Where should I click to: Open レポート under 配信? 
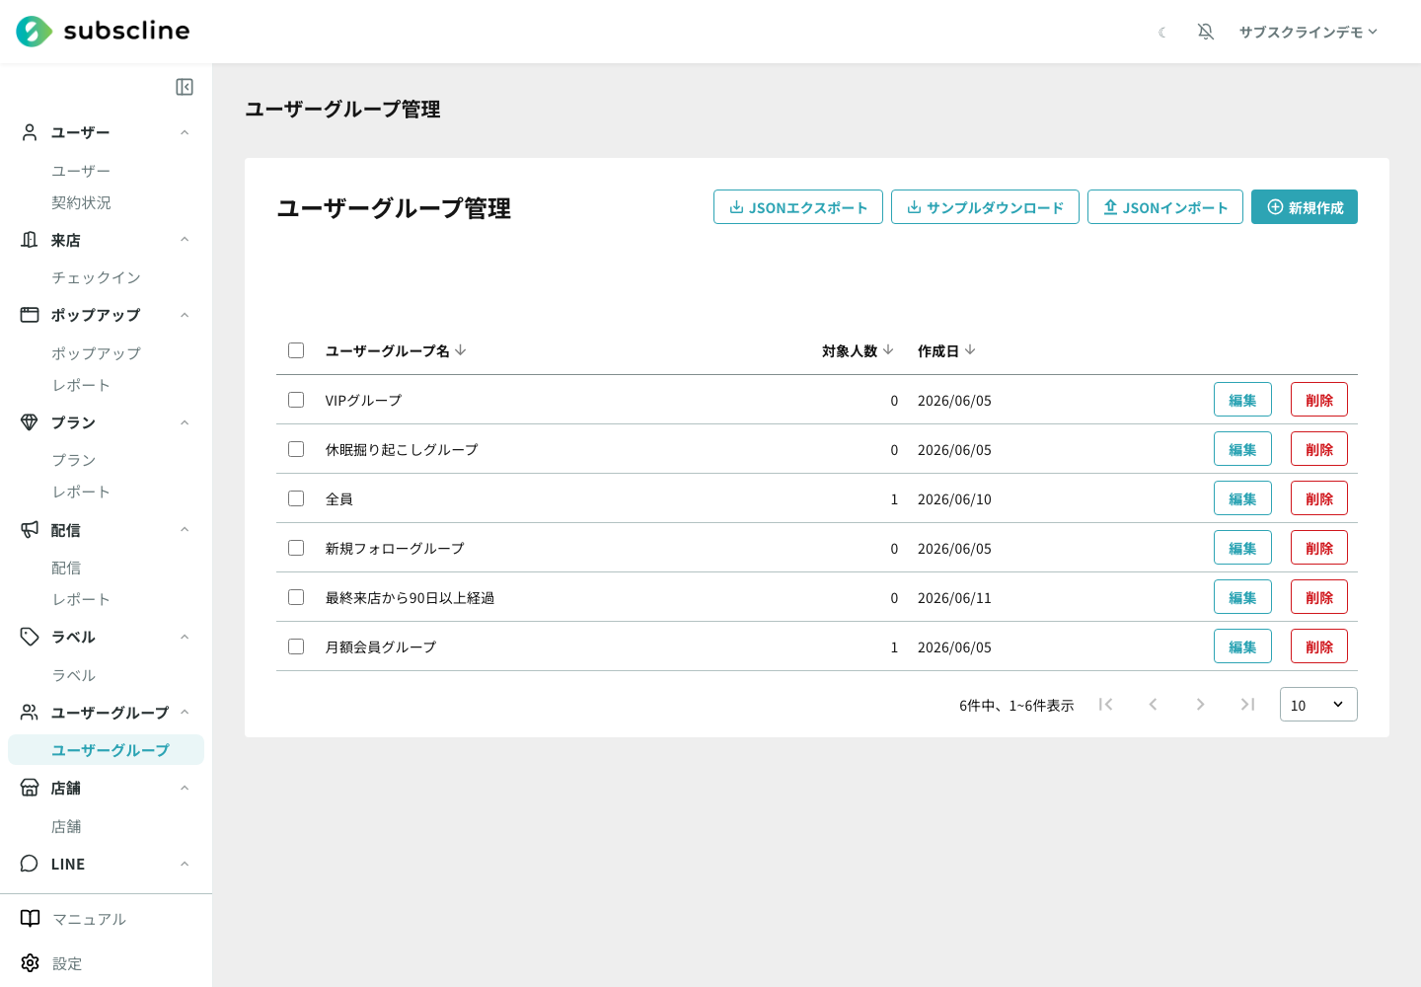[81, 599]
